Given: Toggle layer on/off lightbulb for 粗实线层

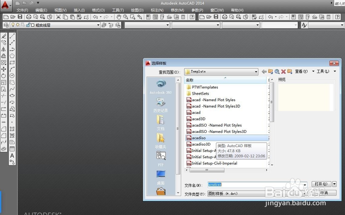Looking at the screenshot, I should tap(13, 25).
